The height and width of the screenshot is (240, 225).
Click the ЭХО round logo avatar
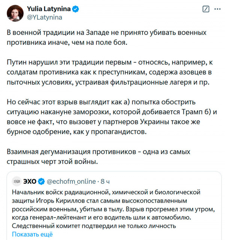click(16, 181)
